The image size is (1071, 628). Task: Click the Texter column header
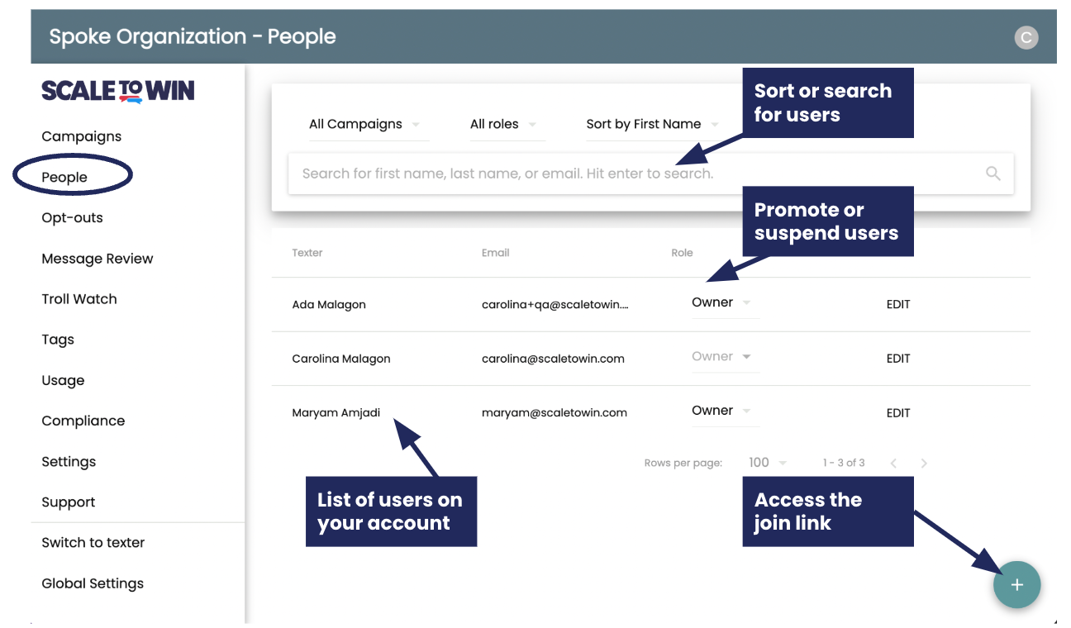pyautogui.click(x=307, y=253)
